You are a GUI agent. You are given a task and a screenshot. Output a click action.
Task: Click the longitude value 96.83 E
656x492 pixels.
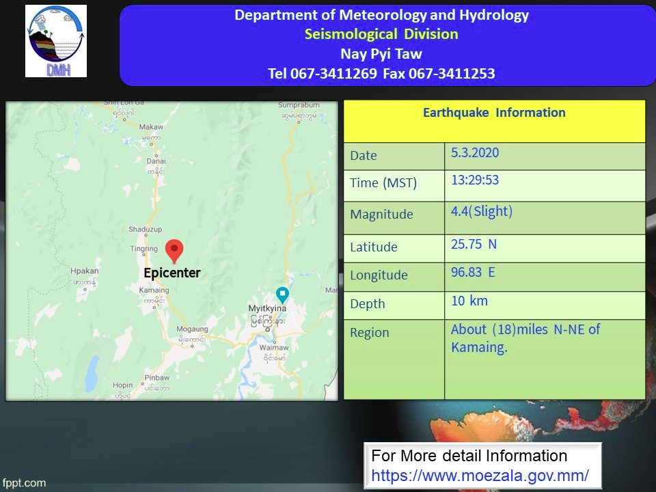(x=473, y=273)
